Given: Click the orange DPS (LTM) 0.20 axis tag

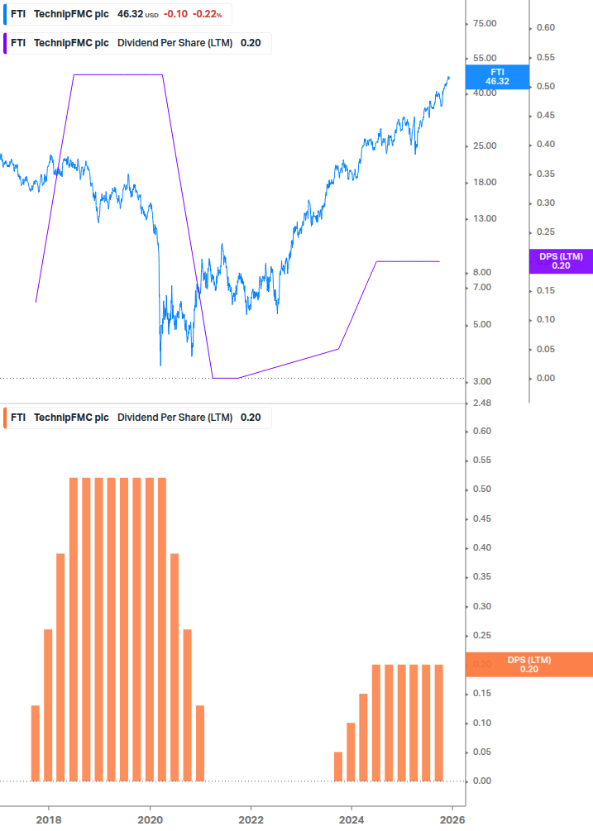Looking at the screenshot, I should coord(528,665).
